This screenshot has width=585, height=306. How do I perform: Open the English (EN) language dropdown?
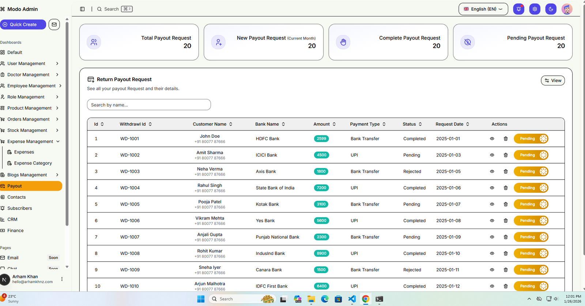pyautogui.click(x=483, y=9)
